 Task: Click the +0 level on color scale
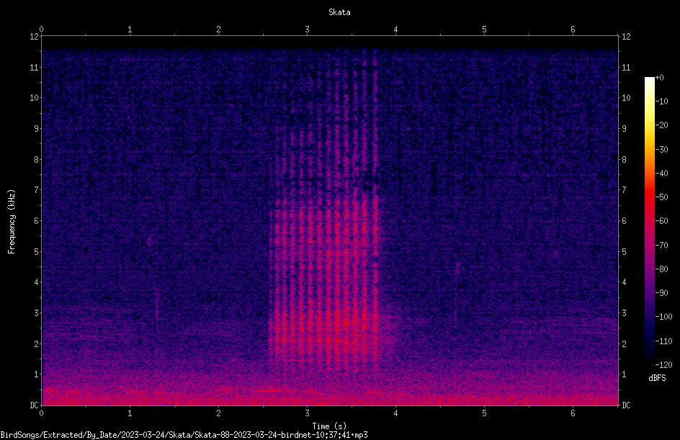[x=659, y=78]
